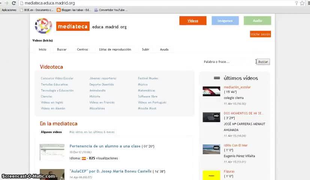Open Jóvenes reporteros category
Screen dimensions: 310x180
click(103, 78)
